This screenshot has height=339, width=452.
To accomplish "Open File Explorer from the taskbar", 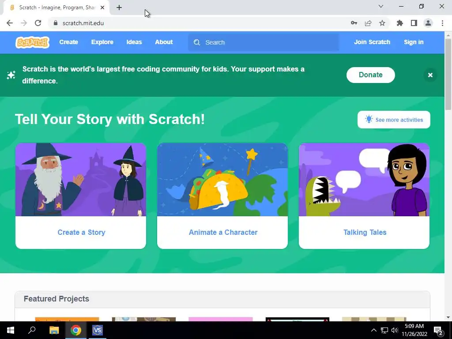I will click(x=54, y=330).
